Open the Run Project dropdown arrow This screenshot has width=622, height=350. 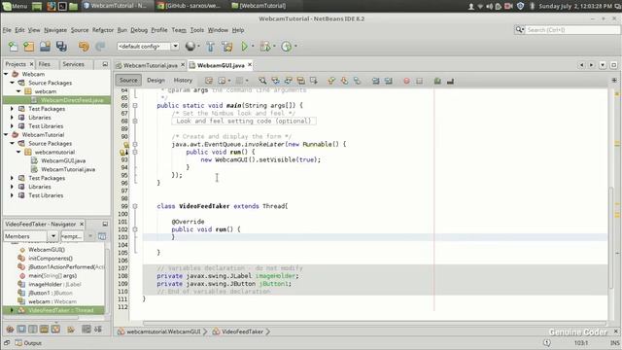(253, 47)
